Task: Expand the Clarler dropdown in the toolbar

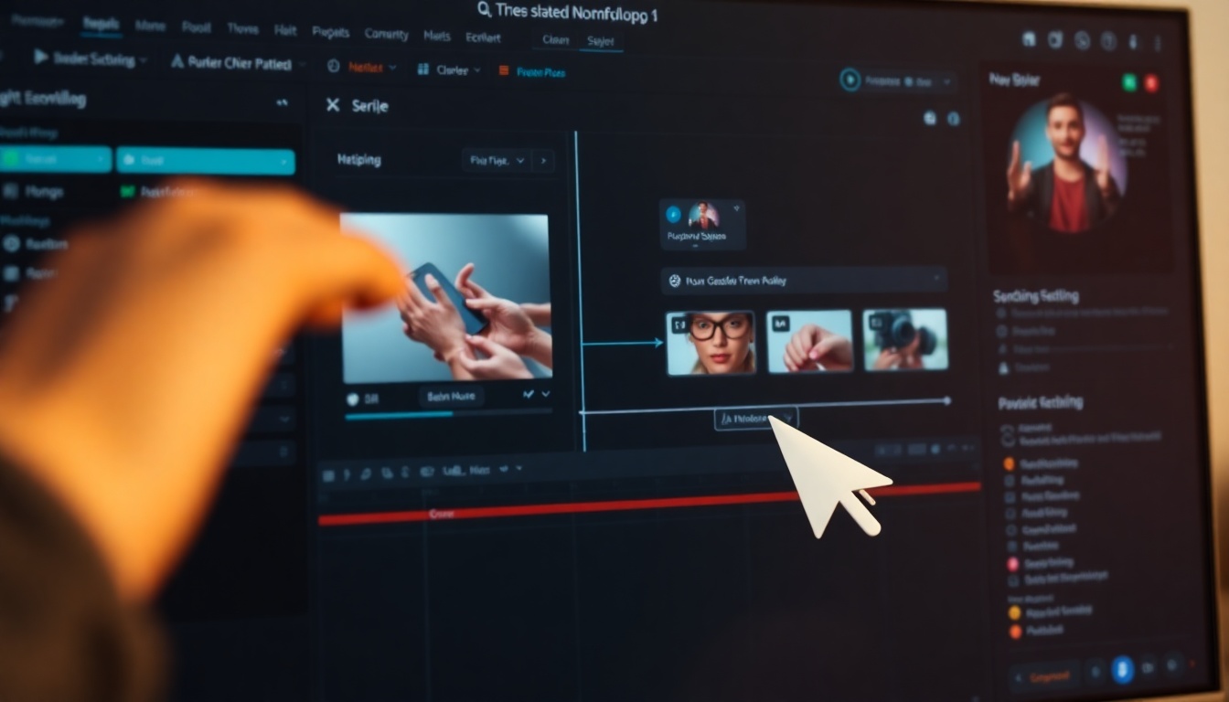Action: coord(479,69)
